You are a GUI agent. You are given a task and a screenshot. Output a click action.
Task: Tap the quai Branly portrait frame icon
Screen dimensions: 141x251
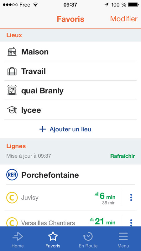pyautogui.click(x=12, y=90)
